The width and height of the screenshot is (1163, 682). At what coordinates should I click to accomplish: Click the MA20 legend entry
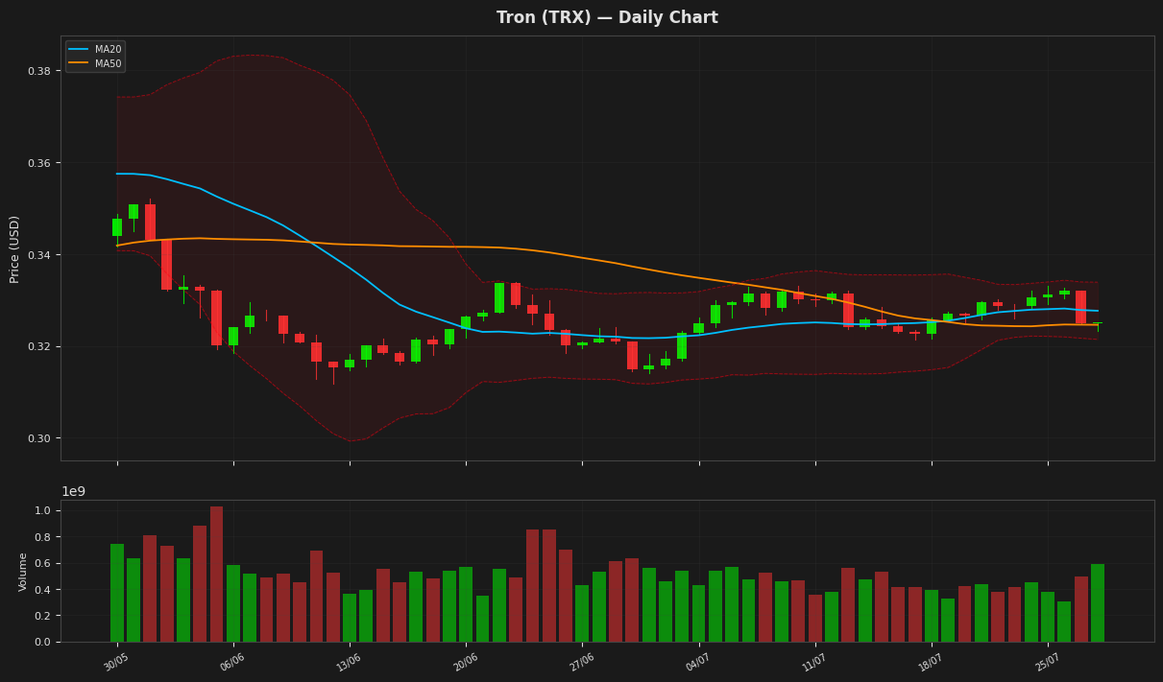click(x=95, y=49)
